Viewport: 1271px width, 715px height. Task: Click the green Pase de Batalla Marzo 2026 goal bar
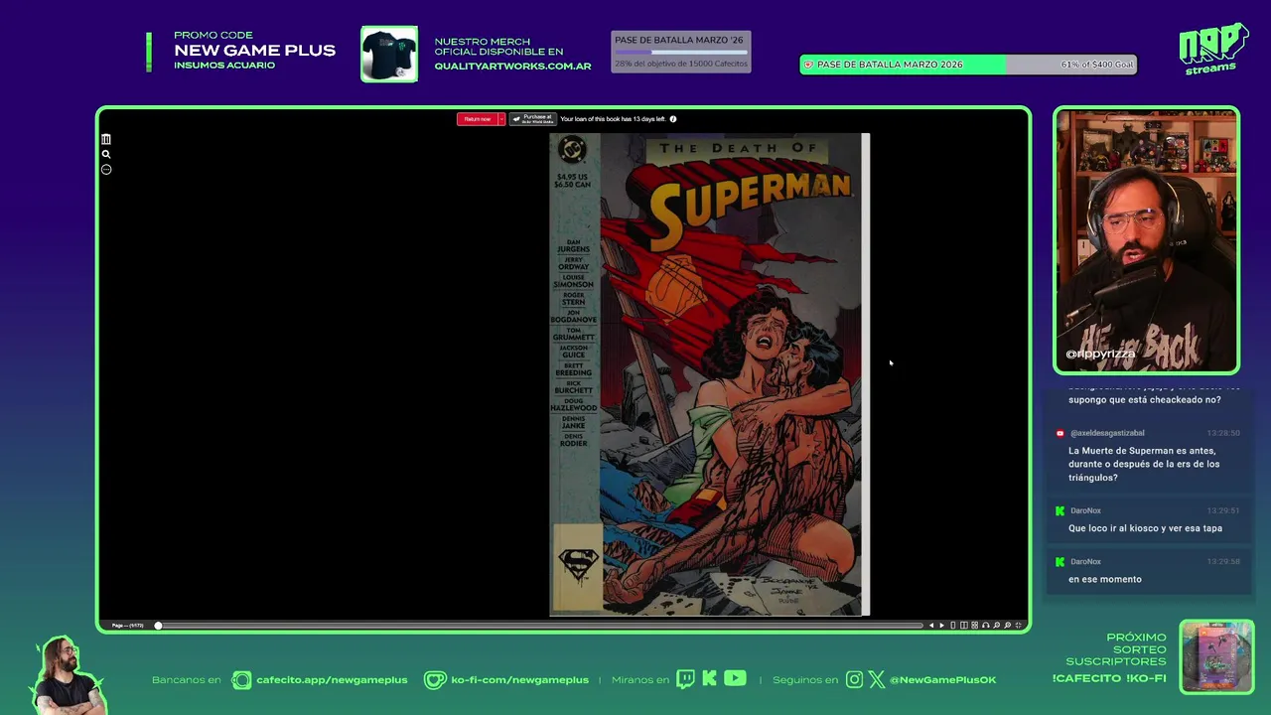pos(968,65)
